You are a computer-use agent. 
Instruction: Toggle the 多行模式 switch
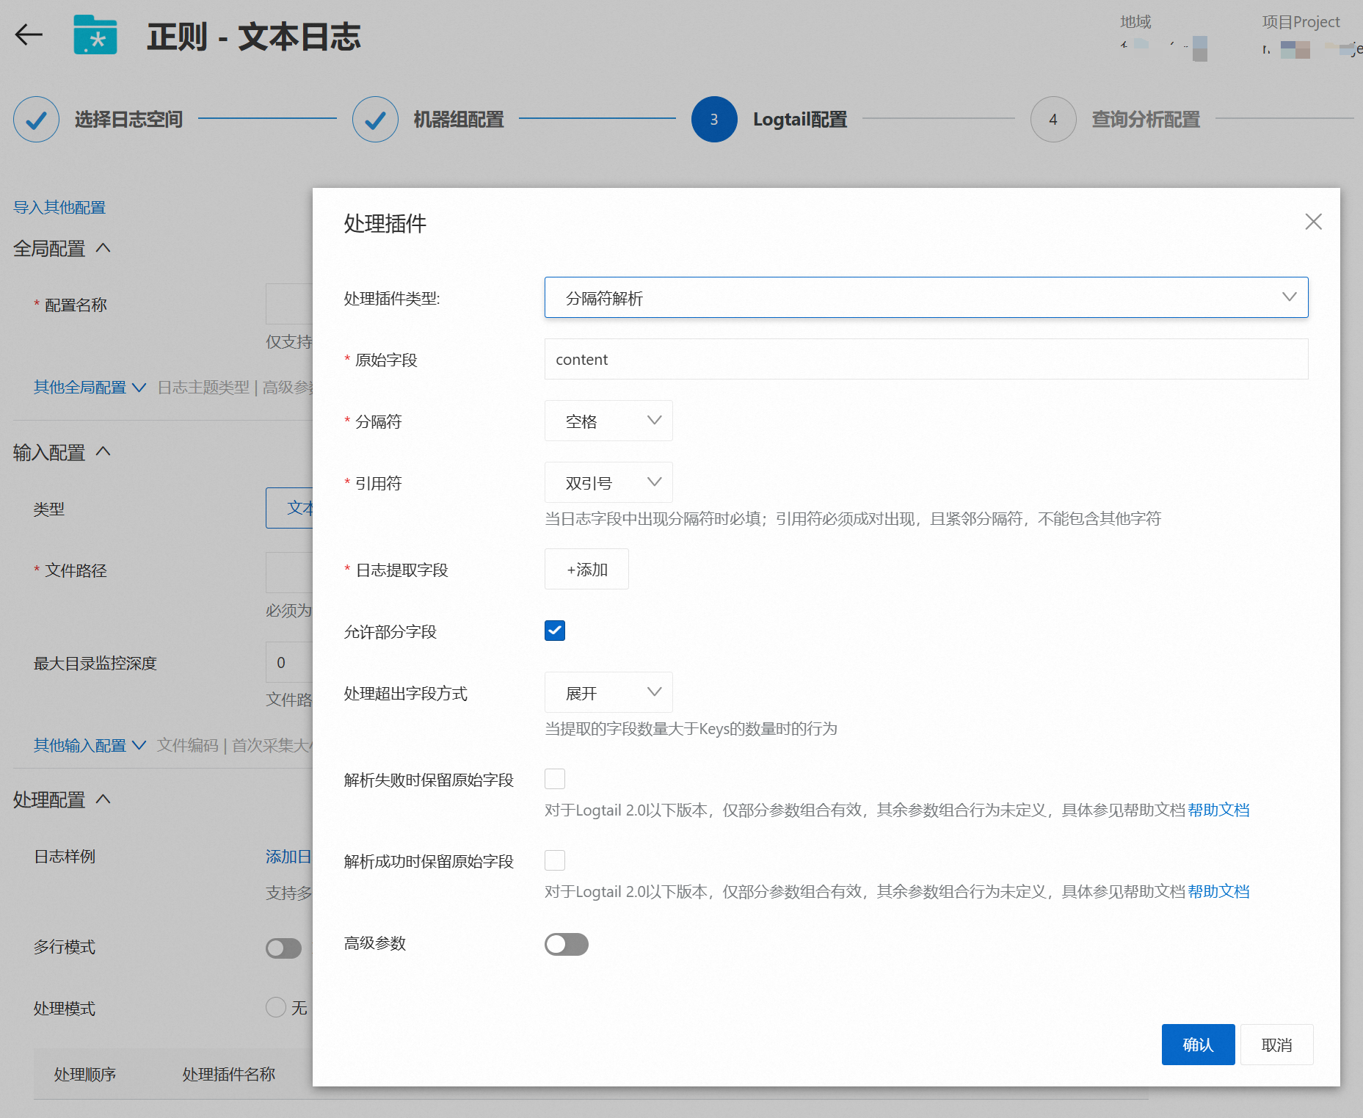pos(284,948)
